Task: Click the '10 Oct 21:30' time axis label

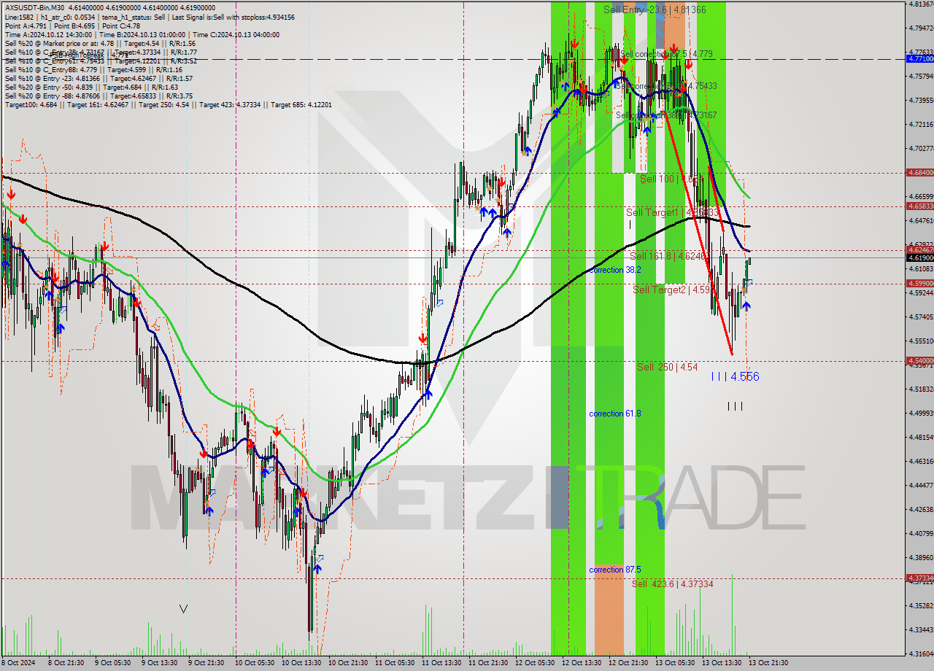Action: point(347,663)
